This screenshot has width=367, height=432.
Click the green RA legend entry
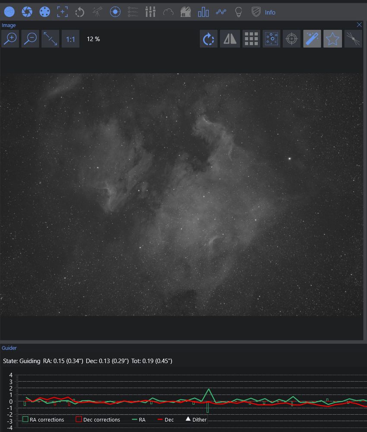139,419
